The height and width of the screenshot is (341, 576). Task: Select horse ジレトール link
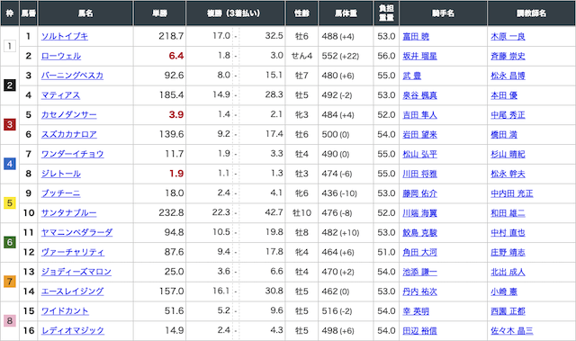(x=61, y=174)
